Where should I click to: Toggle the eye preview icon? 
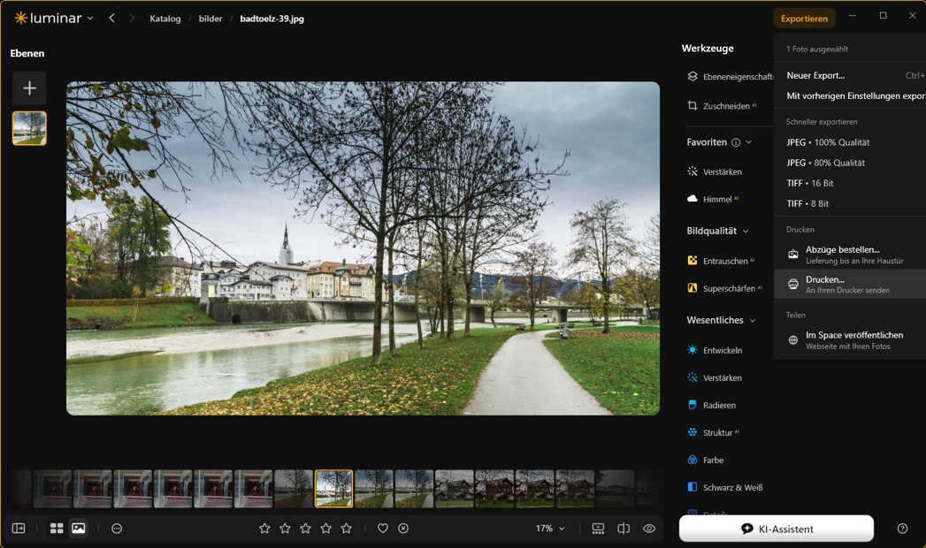click(649, 529)
